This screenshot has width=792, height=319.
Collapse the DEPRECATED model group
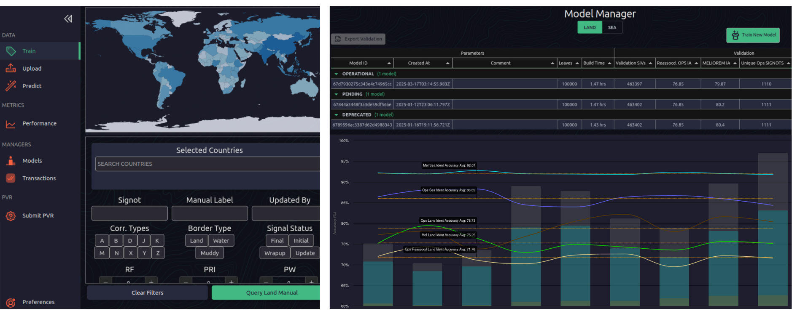pyautogui.click(x=336, y=114)
